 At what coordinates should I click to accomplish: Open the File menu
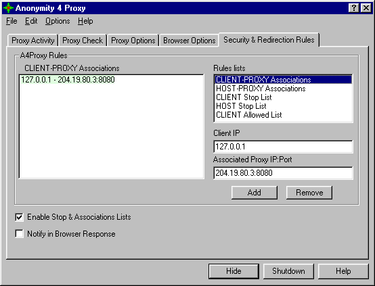[x=12, y=21]
